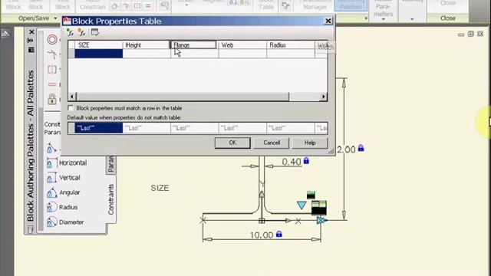Click the highlighted "Last" default value under SIZE
Screen dimensions: 491x276
tap(99, 128)
